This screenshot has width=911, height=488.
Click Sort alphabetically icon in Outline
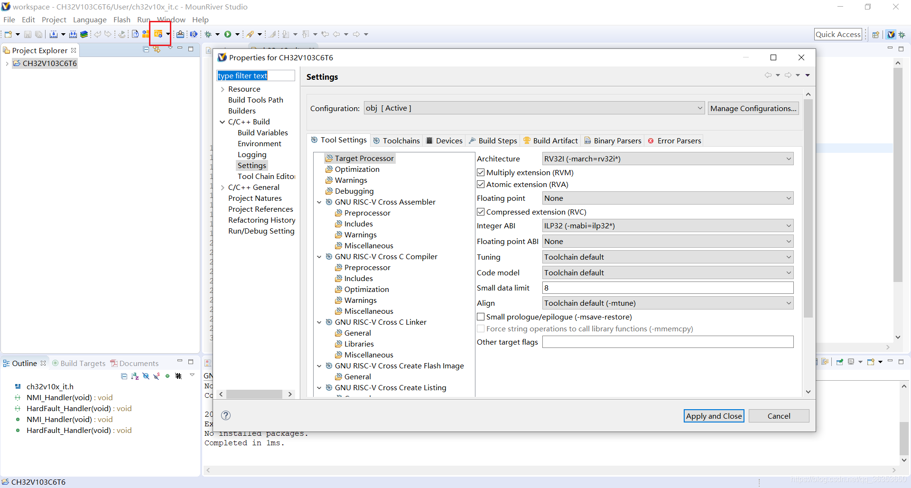[135, 376]
